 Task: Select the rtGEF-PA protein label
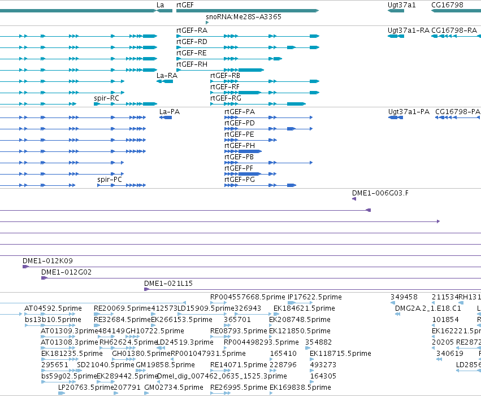click(x=240, y=112)
